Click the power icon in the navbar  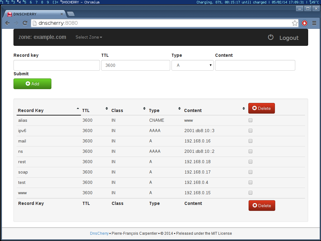pos(271,37)
